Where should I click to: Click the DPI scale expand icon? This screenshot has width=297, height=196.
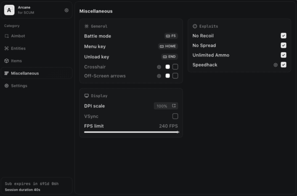pos(174,106)
